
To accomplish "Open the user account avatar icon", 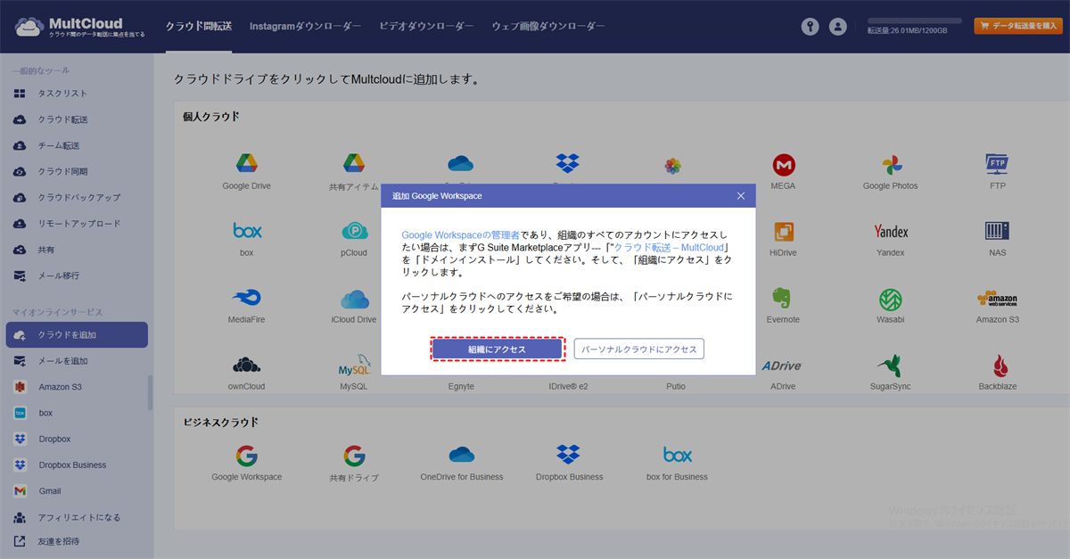I will click(x=837, y=27).
